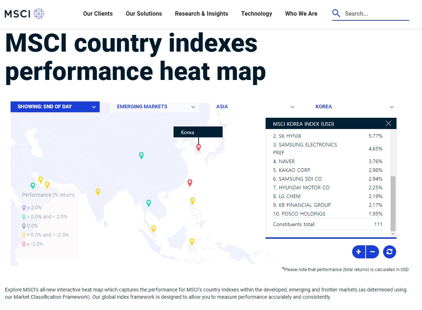Click the scrollbar down arrow in index panel
This screenshot has height=310, width=422.
pos(393,234)
